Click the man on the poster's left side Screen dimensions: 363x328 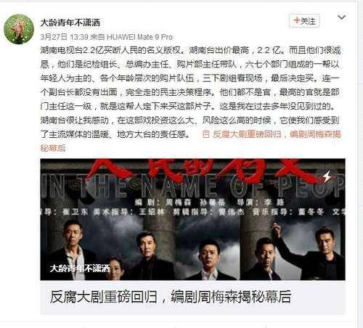[x=73, y=249]
